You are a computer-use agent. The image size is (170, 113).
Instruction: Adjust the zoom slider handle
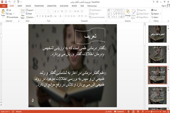[x=152, y=112]
